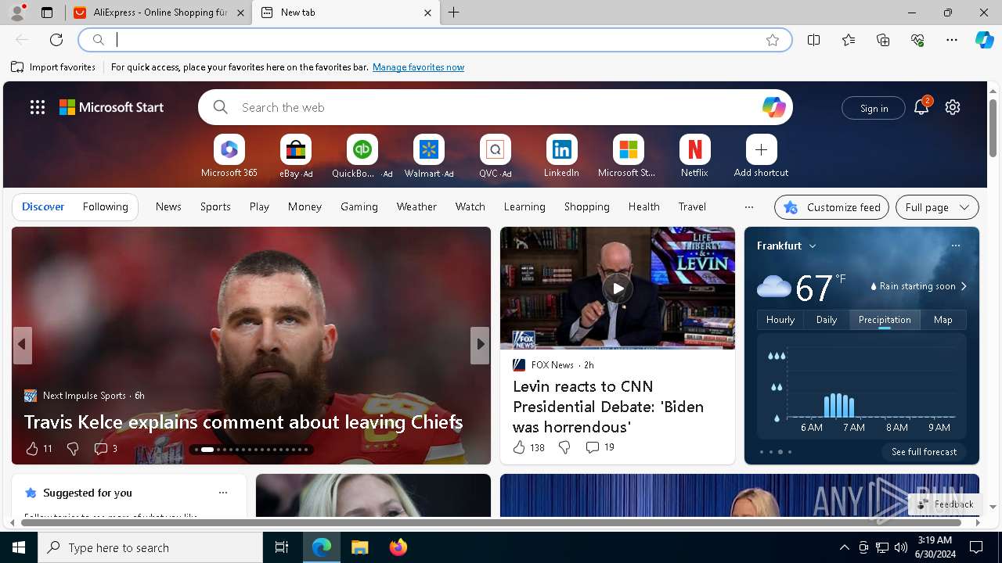
Task: Open the Netflix shortcut tile
Action: pyautogui.click(x=694, y=156)
